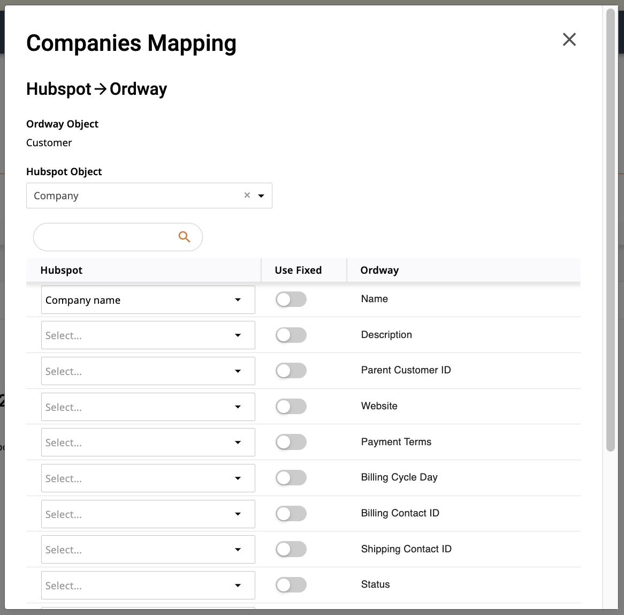Expand Hubspot select for Payment Terms
624x615 pixels.
[148, 442]
